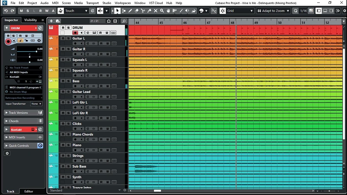Select the Line tool

tap(181, 11)
